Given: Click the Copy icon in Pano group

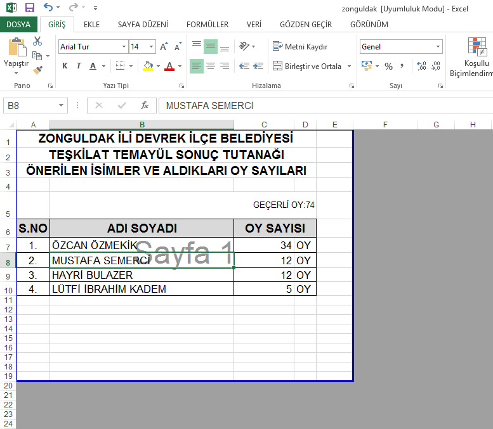Looking at the screenshot, I should tap(37, 56).
